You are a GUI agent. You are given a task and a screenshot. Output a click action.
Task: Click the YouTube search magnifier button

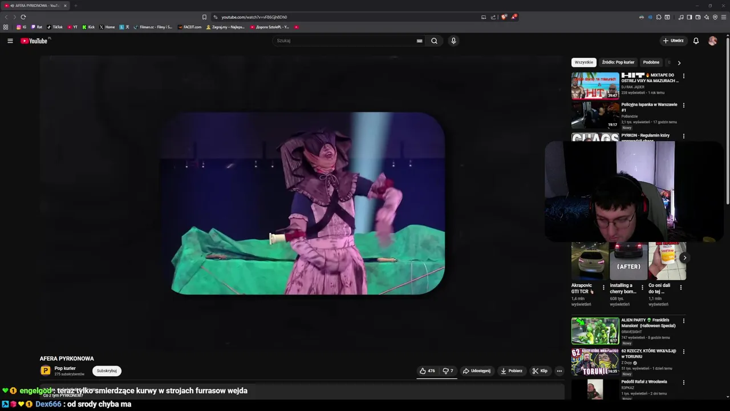click(x=434, y=41)
